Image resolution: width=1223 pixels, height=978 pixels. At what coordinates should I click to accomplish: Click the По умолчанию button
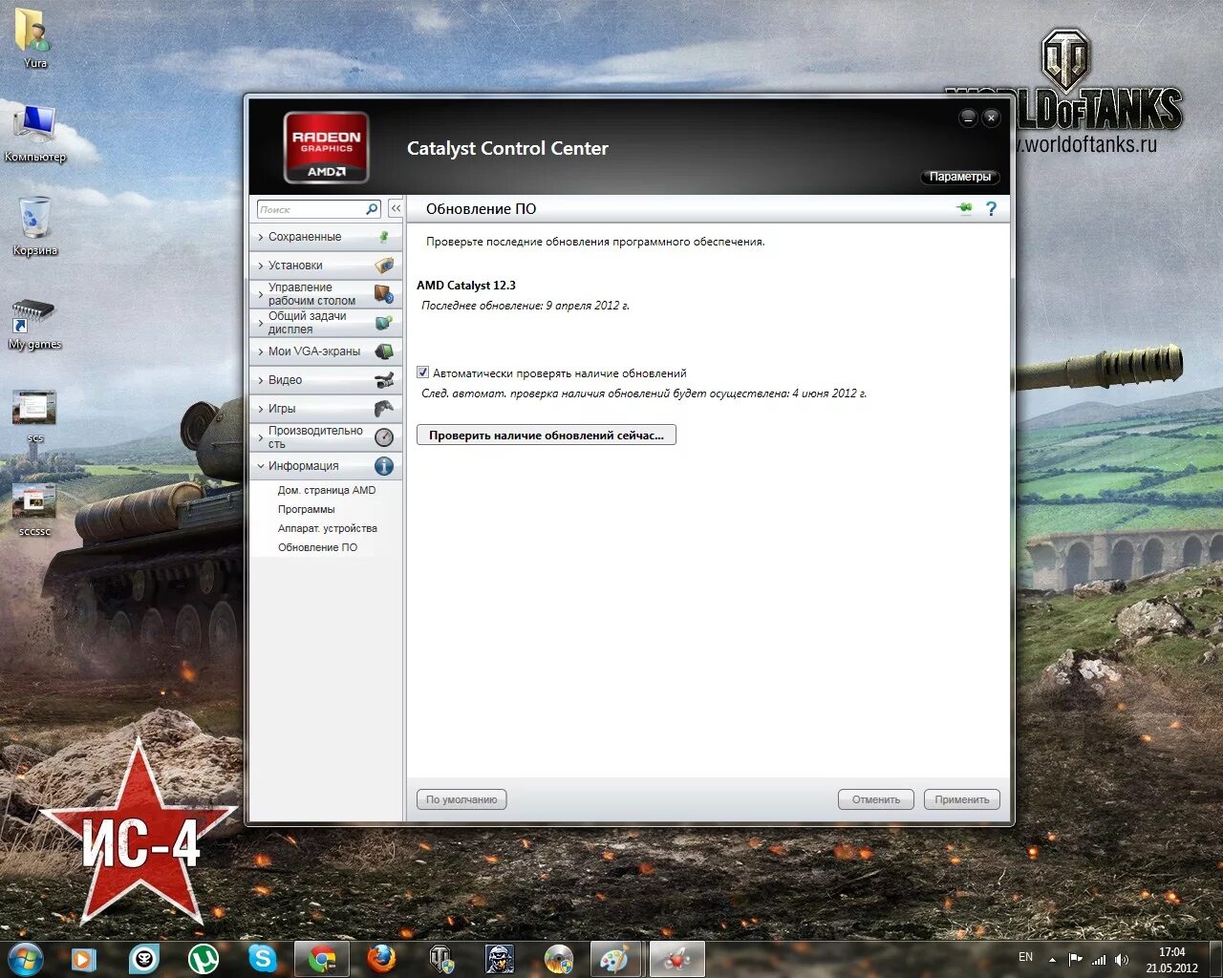tap(461, 799)
